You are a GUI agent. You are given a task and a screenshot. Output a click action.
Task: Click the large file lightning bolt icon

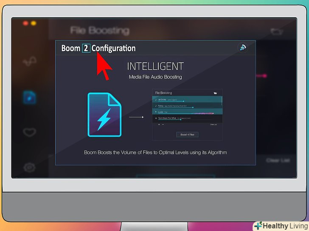coord(104,115)
